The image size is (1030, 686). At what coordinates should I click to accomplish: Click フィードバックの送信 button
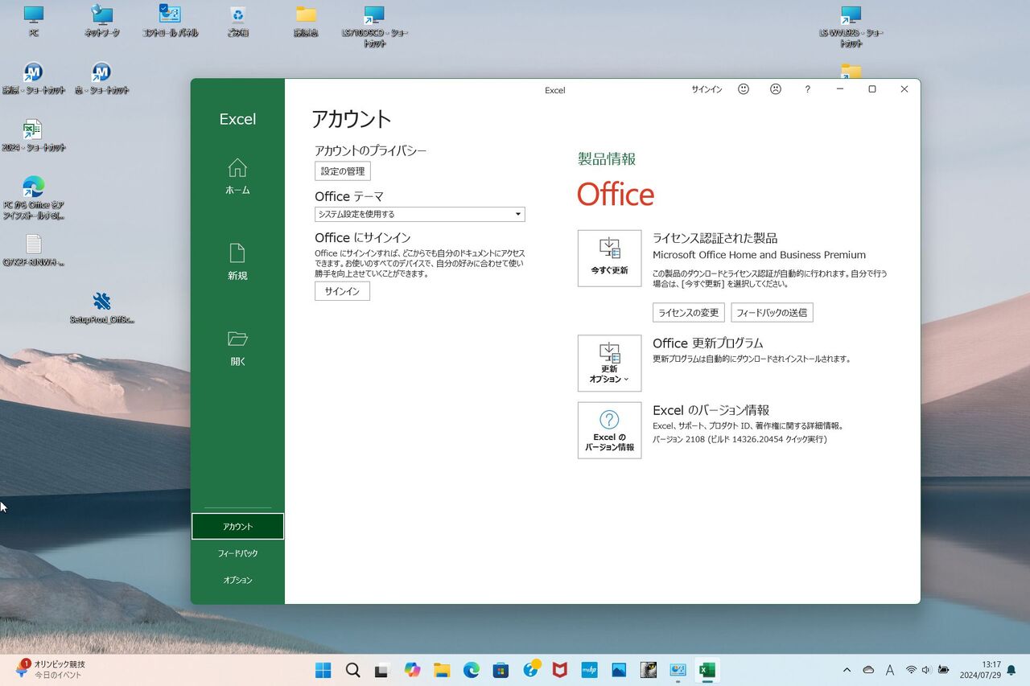click(772, 312)
